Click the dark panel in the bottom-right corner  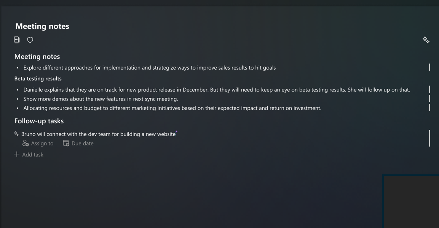pyautogui.click(x=411, y=202)
